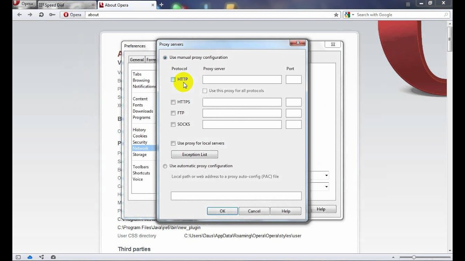
Task: Select Network in Preferences list
Action: click(141, 148)
